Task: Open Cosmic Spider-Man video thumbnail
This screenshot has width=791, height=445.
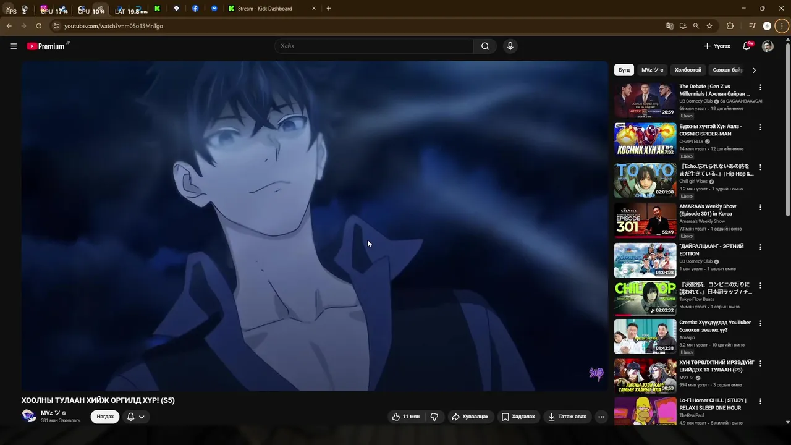Action: (x=645, y=139)
